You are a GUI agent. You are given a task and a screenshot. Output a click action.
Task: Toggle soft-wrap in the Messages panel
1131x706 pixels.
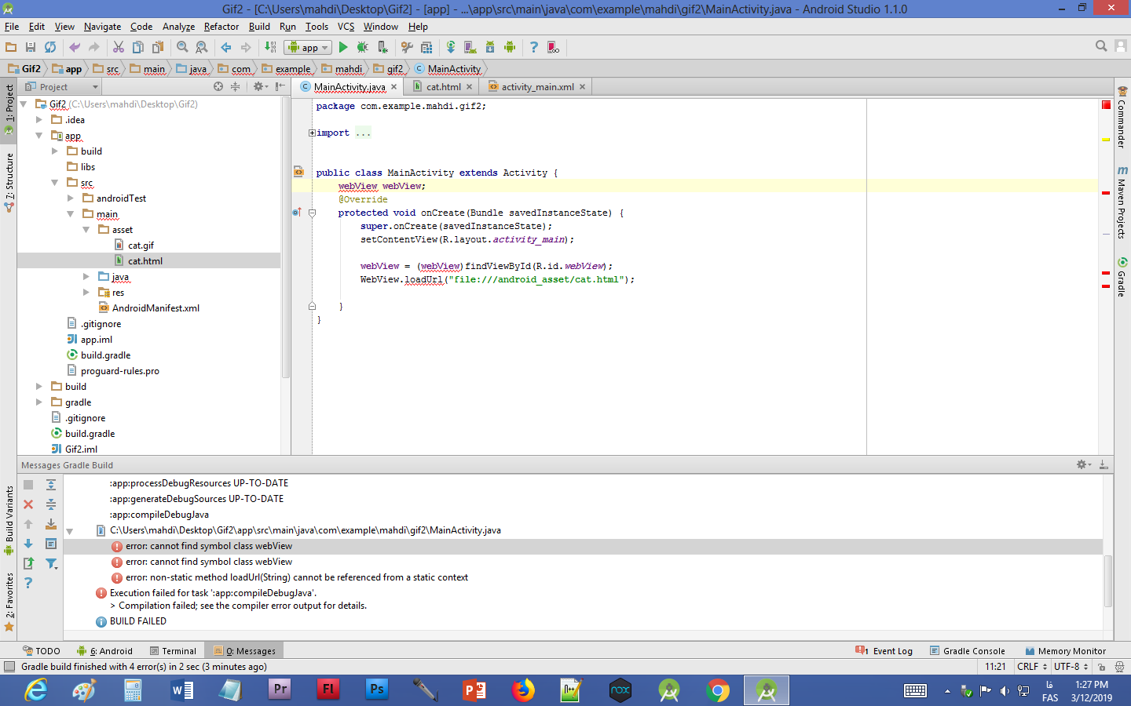click(51, 544)
